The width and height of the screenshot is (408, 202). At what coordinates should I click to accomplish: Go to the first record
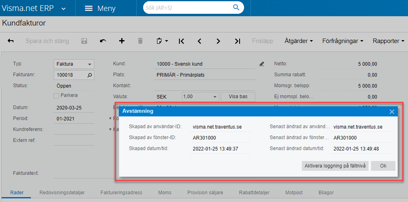pyautogui.click(x=181, y=41)
